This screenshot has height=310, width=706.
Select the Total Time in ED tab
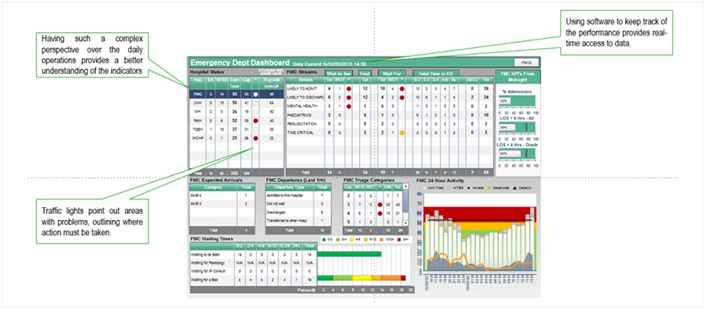(x=436, y=72)
